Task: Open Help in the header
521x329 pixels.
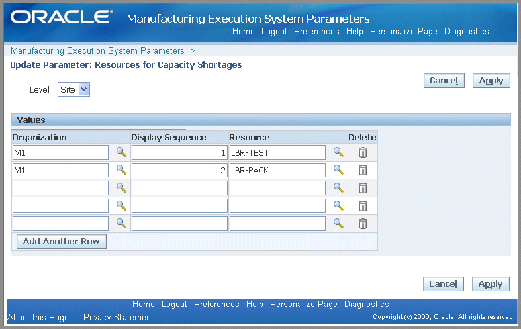Action: [x=355, y=32]
